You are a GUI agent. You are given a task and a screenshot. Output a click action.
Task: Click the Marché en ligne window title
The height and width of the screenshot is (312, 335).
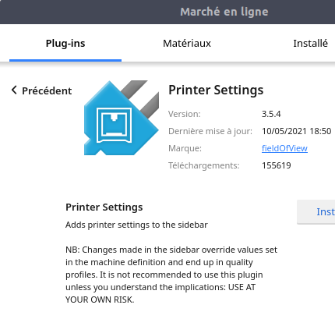tap(224, 12)
